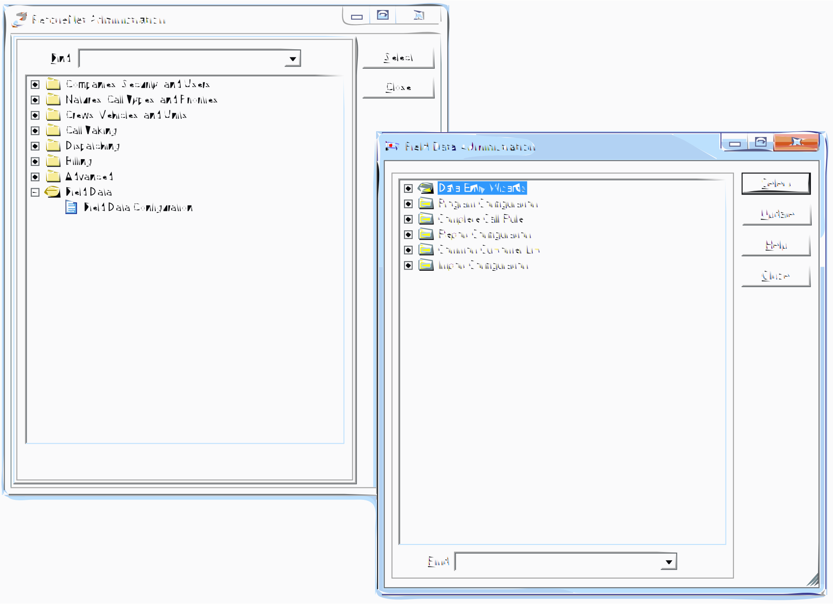Click the Import Configuration folder icon

pyautogui.click(x=426, y=265)
